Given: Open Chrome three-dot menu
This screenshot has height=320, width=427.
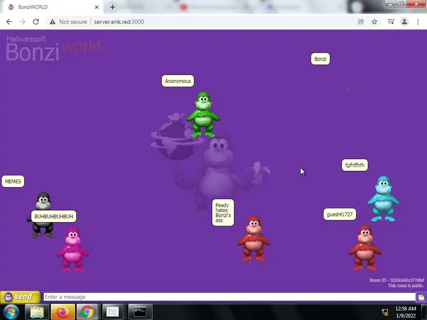Looking at the screenshot, I should (418, 22).
